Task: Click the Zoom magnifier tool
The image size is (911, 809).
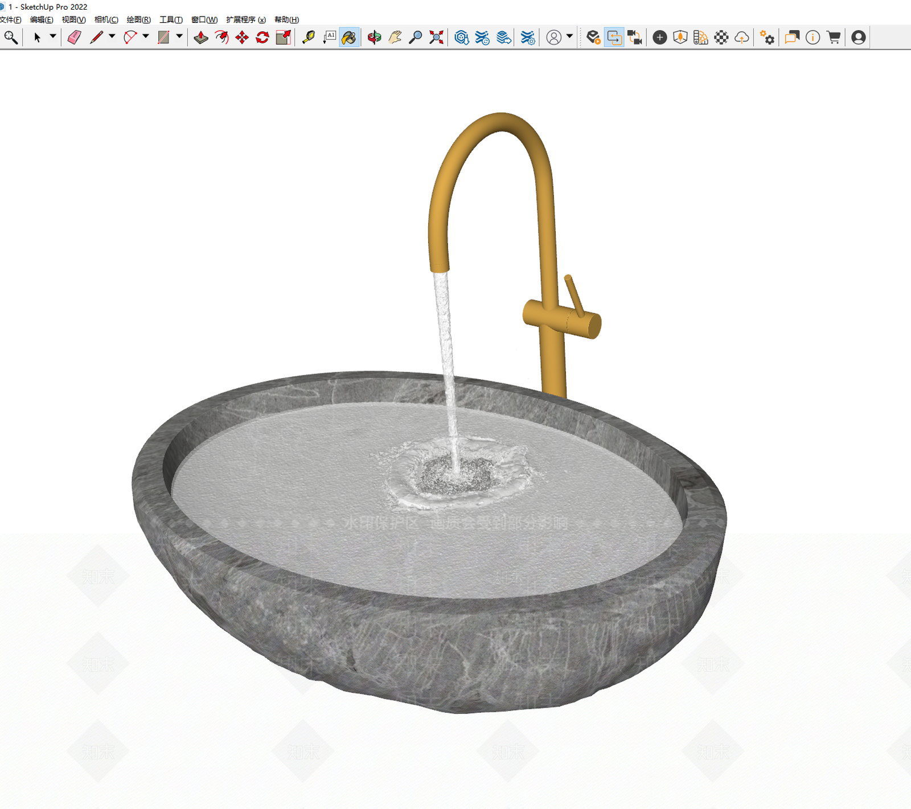Action: coord(416,38)
